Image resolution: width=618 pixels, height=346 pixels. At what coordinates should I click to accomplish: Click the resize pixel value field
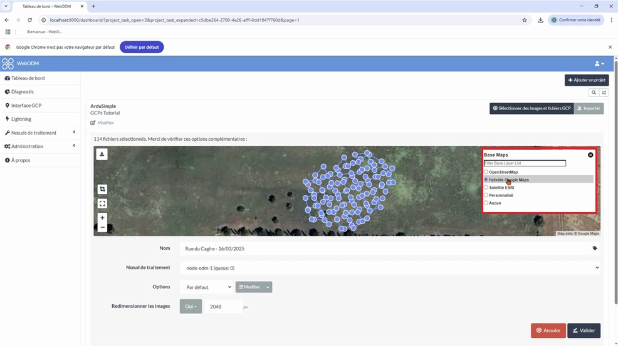[x=224, y=307]
